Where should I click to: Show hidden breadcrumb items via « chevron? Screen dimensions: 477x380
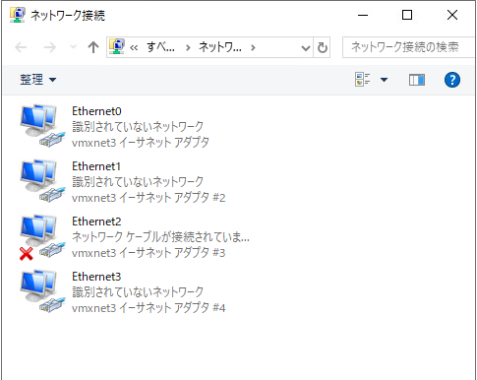(x=134, y=48)
